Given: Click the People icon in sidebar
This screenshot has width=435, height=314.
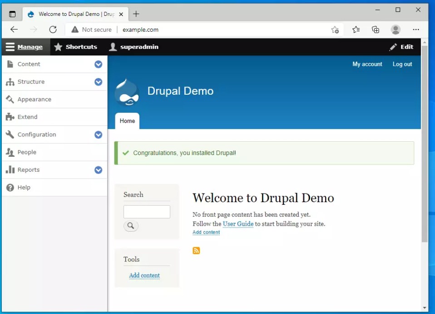Looking at the screenshot, I should click(10, 152).
